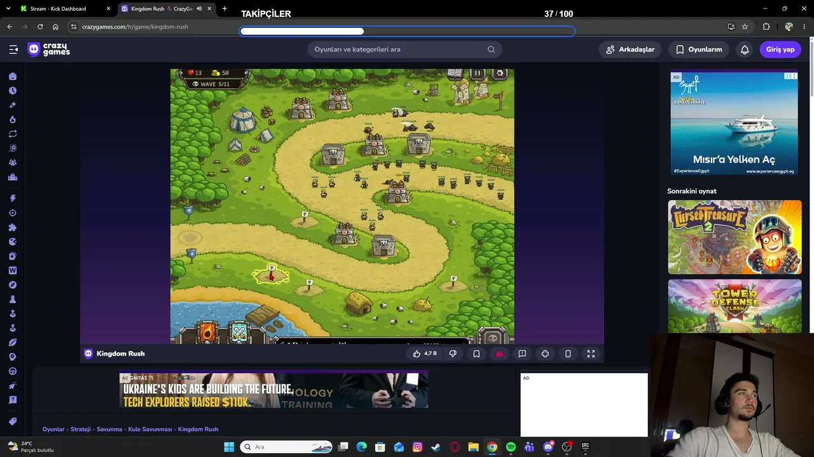This screenshot has height=457, width=814.
Task: Open File Explorer from the taskbar
Action: [x=473, y=447]
